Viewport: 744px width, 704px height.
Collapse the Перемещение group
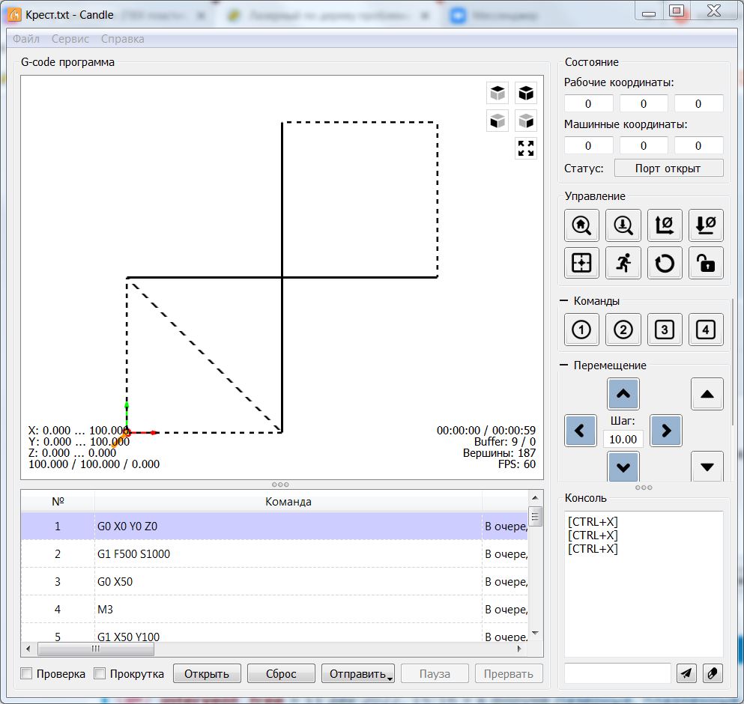click(563, 365)
